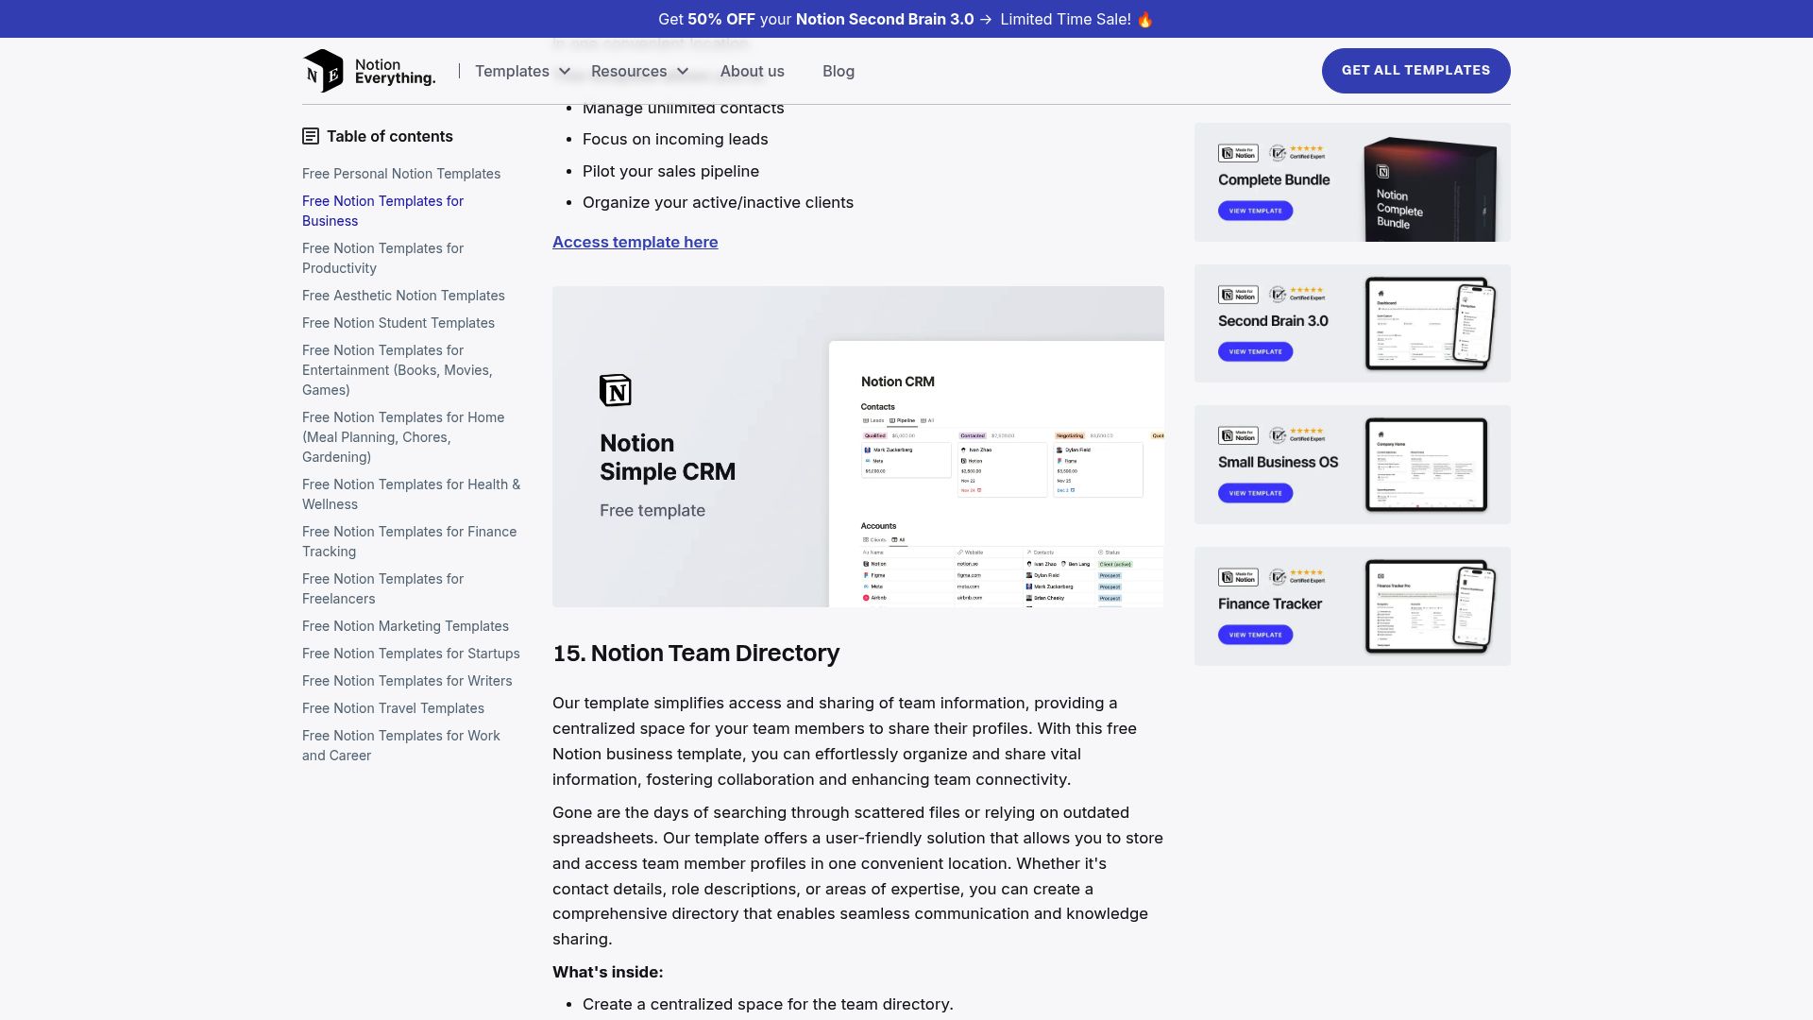Viewport: 1813px width, 1020px height.
Task: Click Made for Notion badge on Small Business OS card
Action: pyautogui.click(x=1238, y=435)
